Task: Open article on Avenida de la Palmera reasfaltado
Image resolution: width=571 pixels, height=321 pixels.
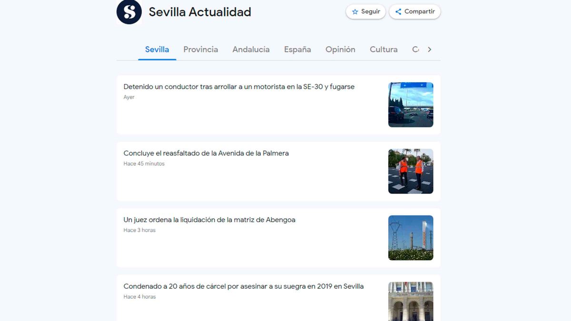Action: 206,154
